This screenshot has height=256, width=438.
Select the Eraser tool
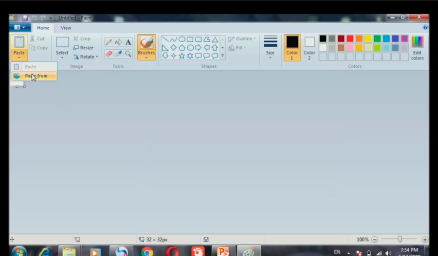[x=109, y=54]
